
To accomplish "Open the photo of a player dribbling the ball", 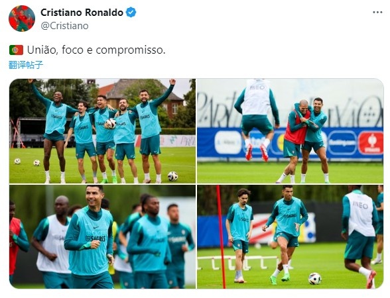I will tap(290, 236).
